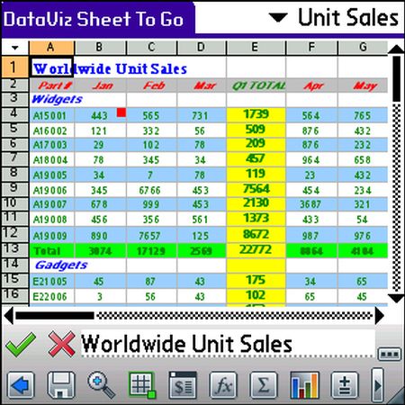The width and height of the screenshot is (405, 405).
Task: Select row 13 header
Action: coord(14,250)
